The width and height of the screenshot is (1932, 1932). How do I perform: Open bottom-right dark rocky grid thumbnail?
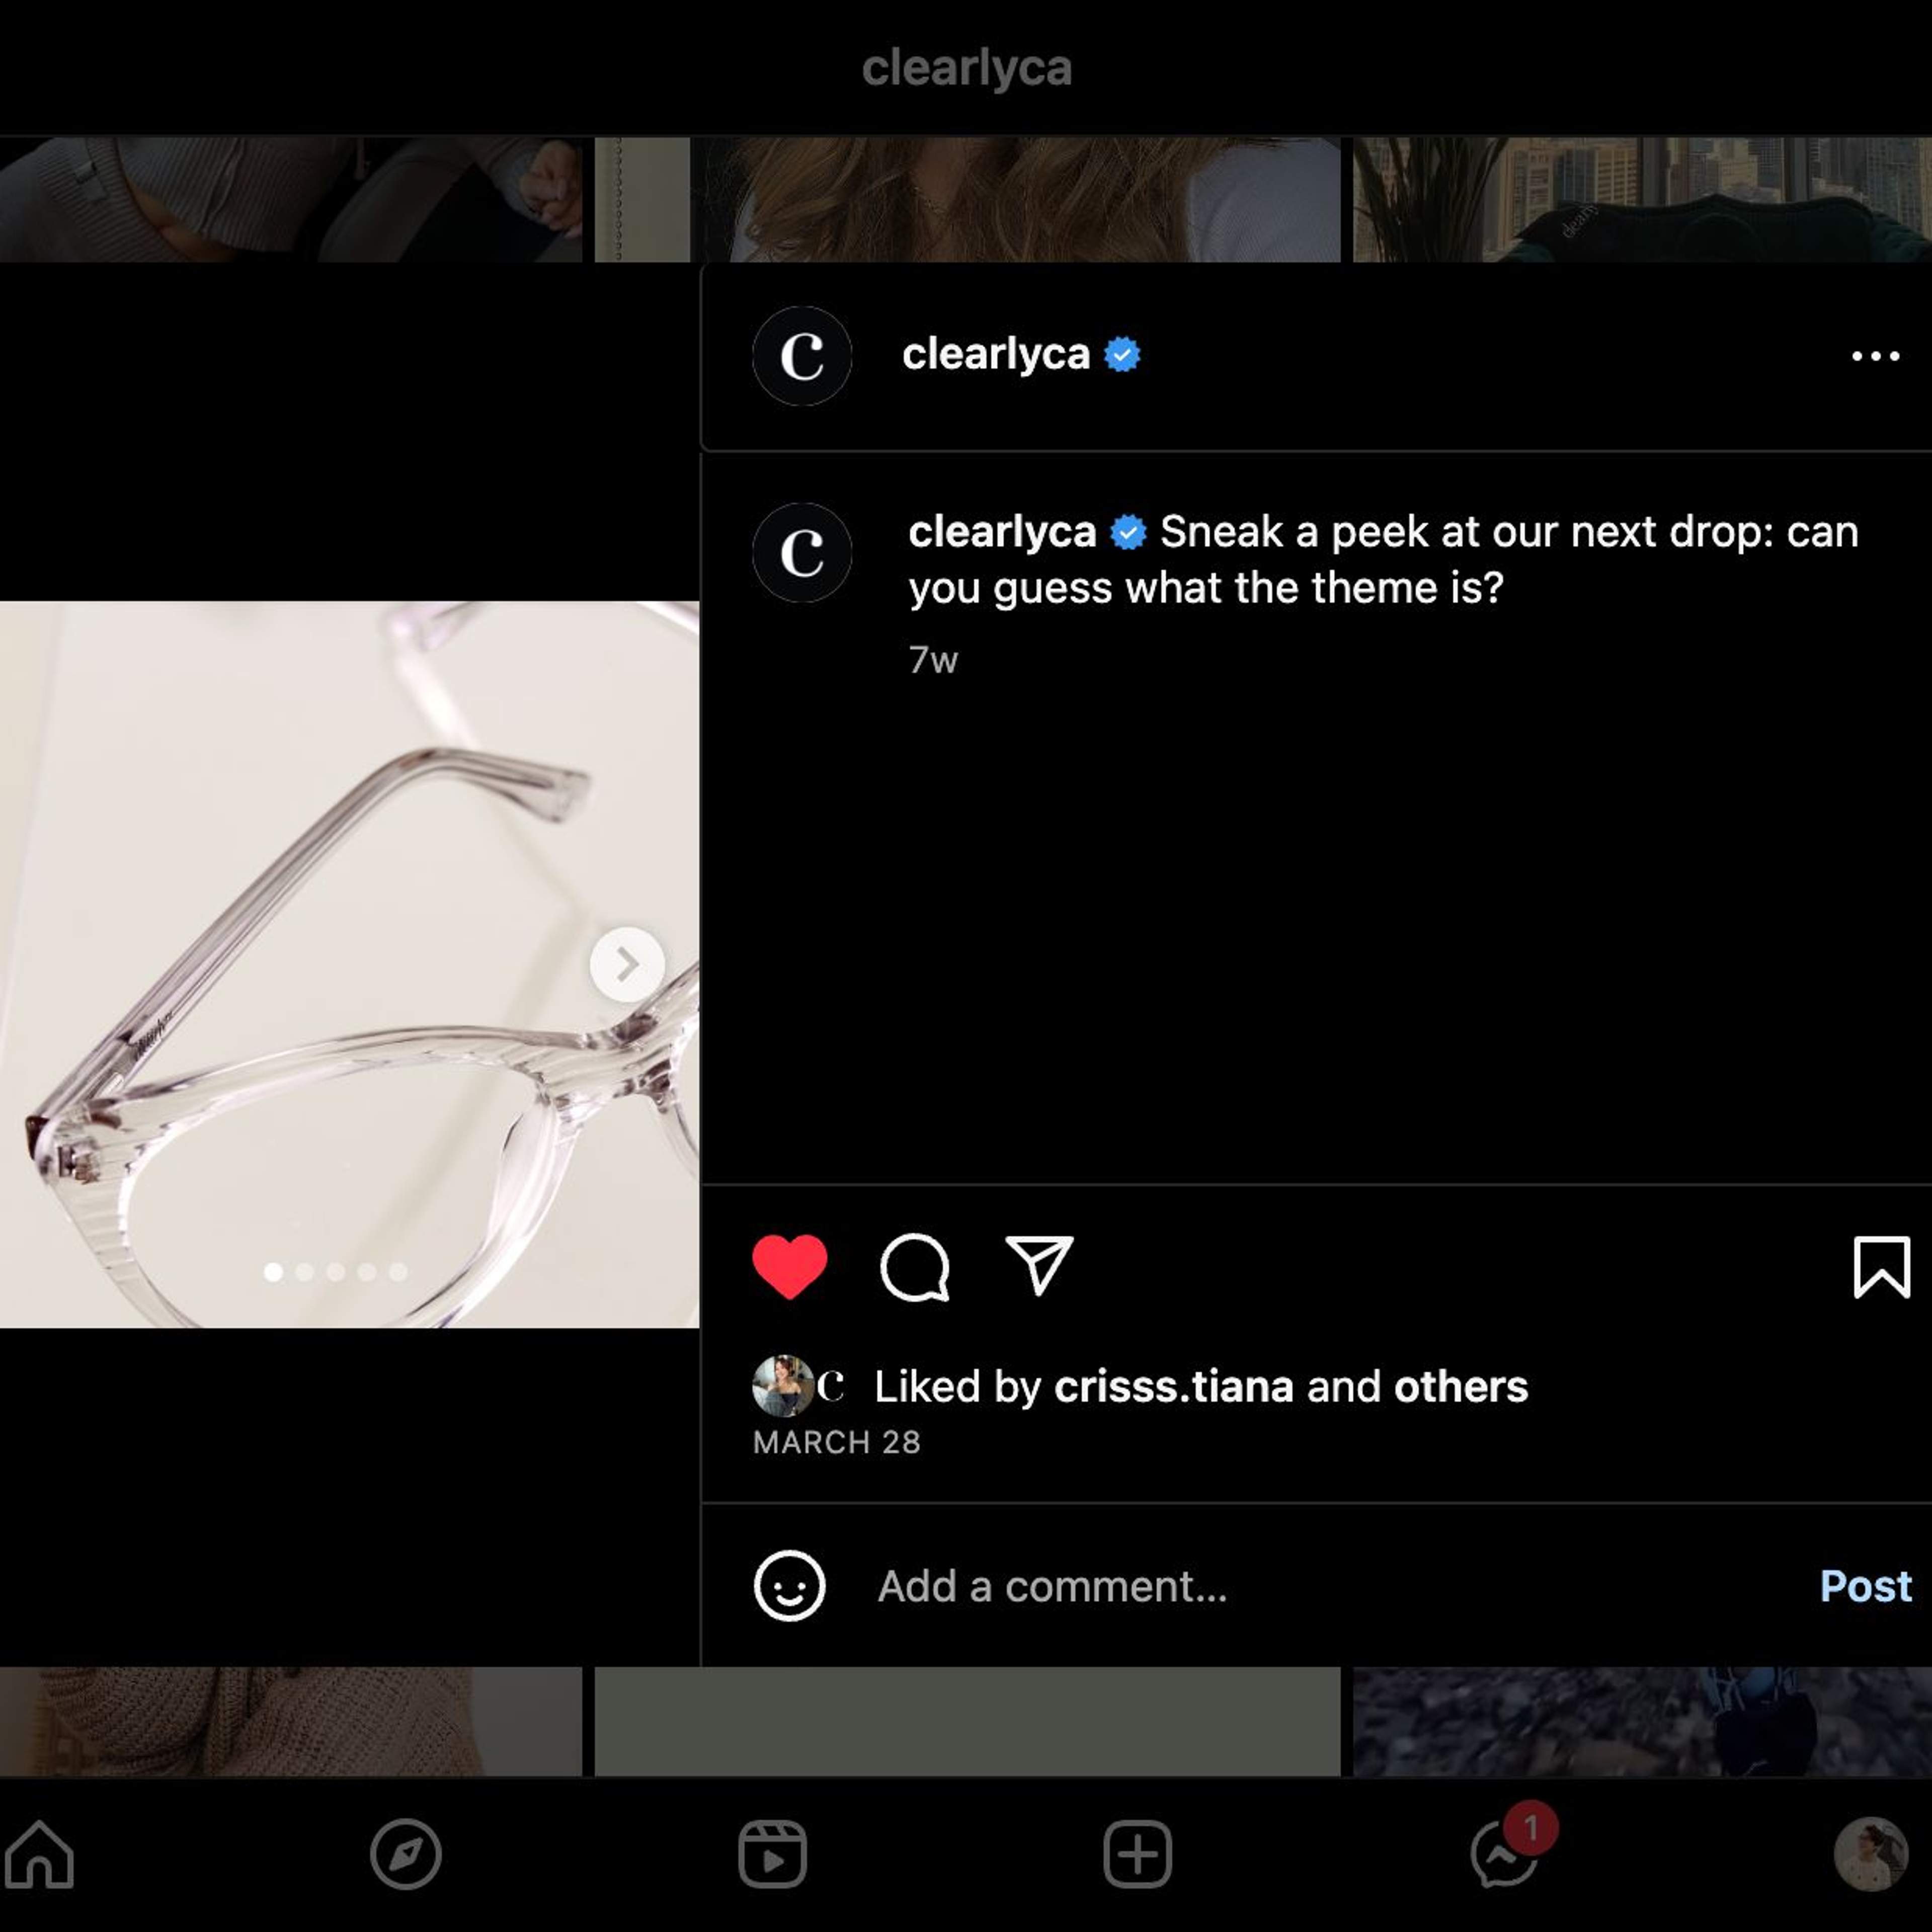click(x=1642, y=1720)
